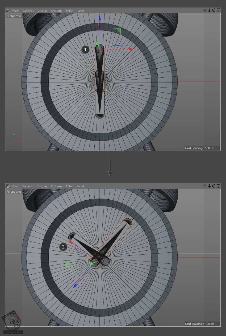Click blue axis arrow tip in overlapping-hands viewport

click(100, 18)
